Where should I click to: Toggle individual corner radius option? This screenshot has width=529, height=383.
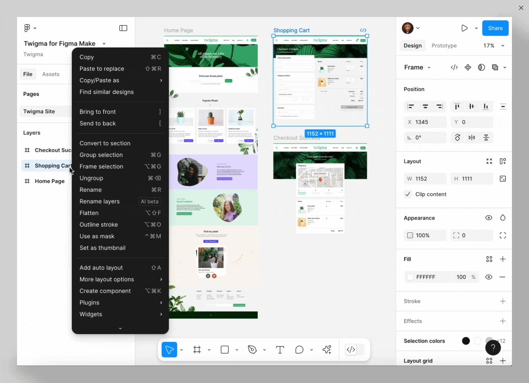pyautogui.click(x=503, y=235)
